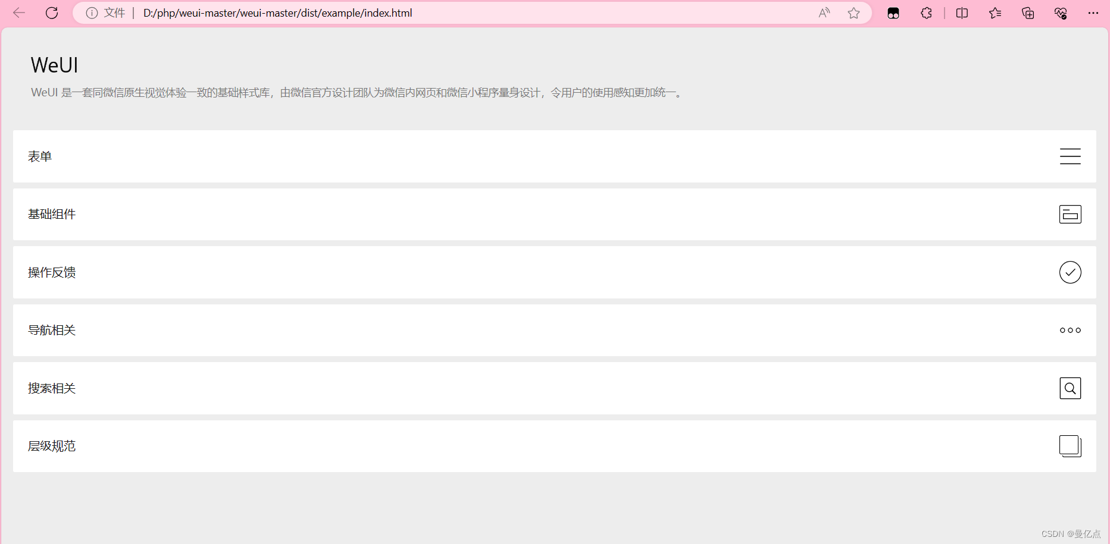Click the 文件 label in address bar

pyautogui.click(x=114, y=13)
